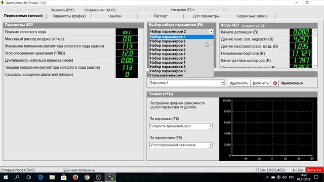The image size is (324, 182).
Task: Open battery status in system tray
Action: pyautogui.click(x=273, y=177)
